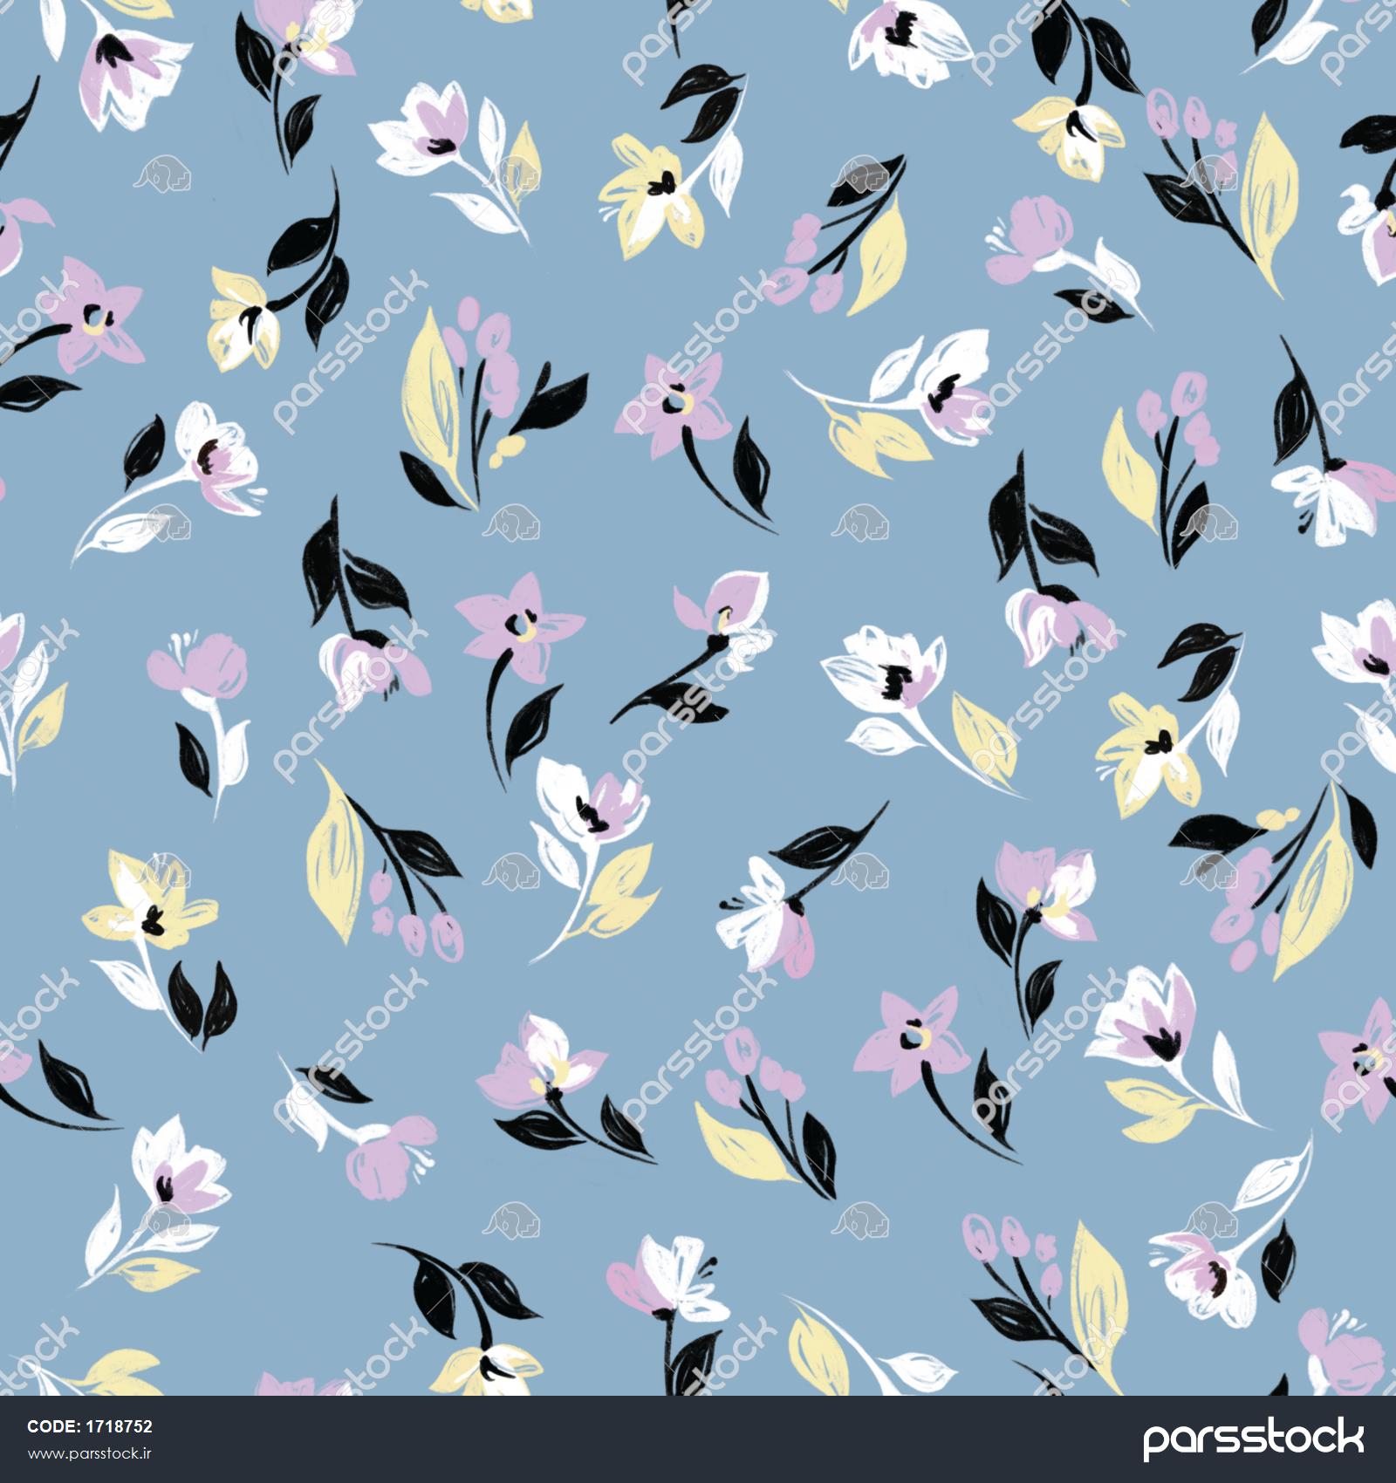Click the black leaf pair above the website URL
This screenshot has width=1396, height=1483.
click(x=70, y=1082)
